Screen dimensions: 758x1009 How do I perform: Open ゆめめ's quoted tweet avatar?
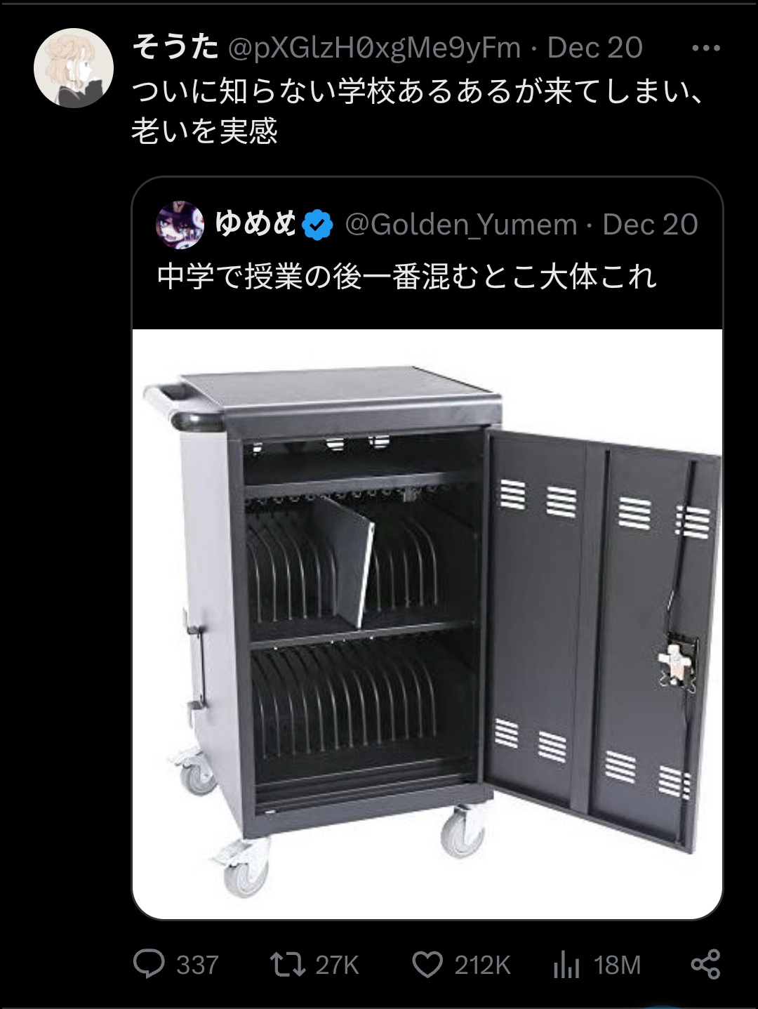point(180,225)
